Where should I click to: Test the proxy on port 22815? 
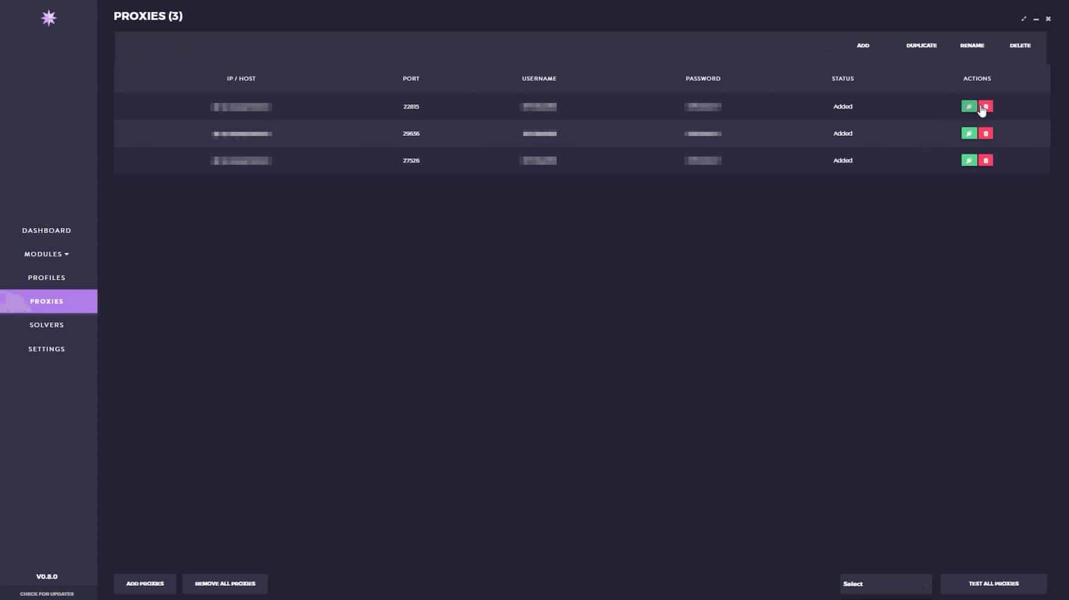pos(969,106)
